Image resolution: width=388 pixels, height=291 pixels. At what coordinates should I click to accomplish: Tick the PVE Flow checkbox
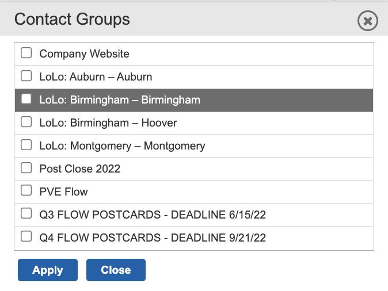point(26,190)
